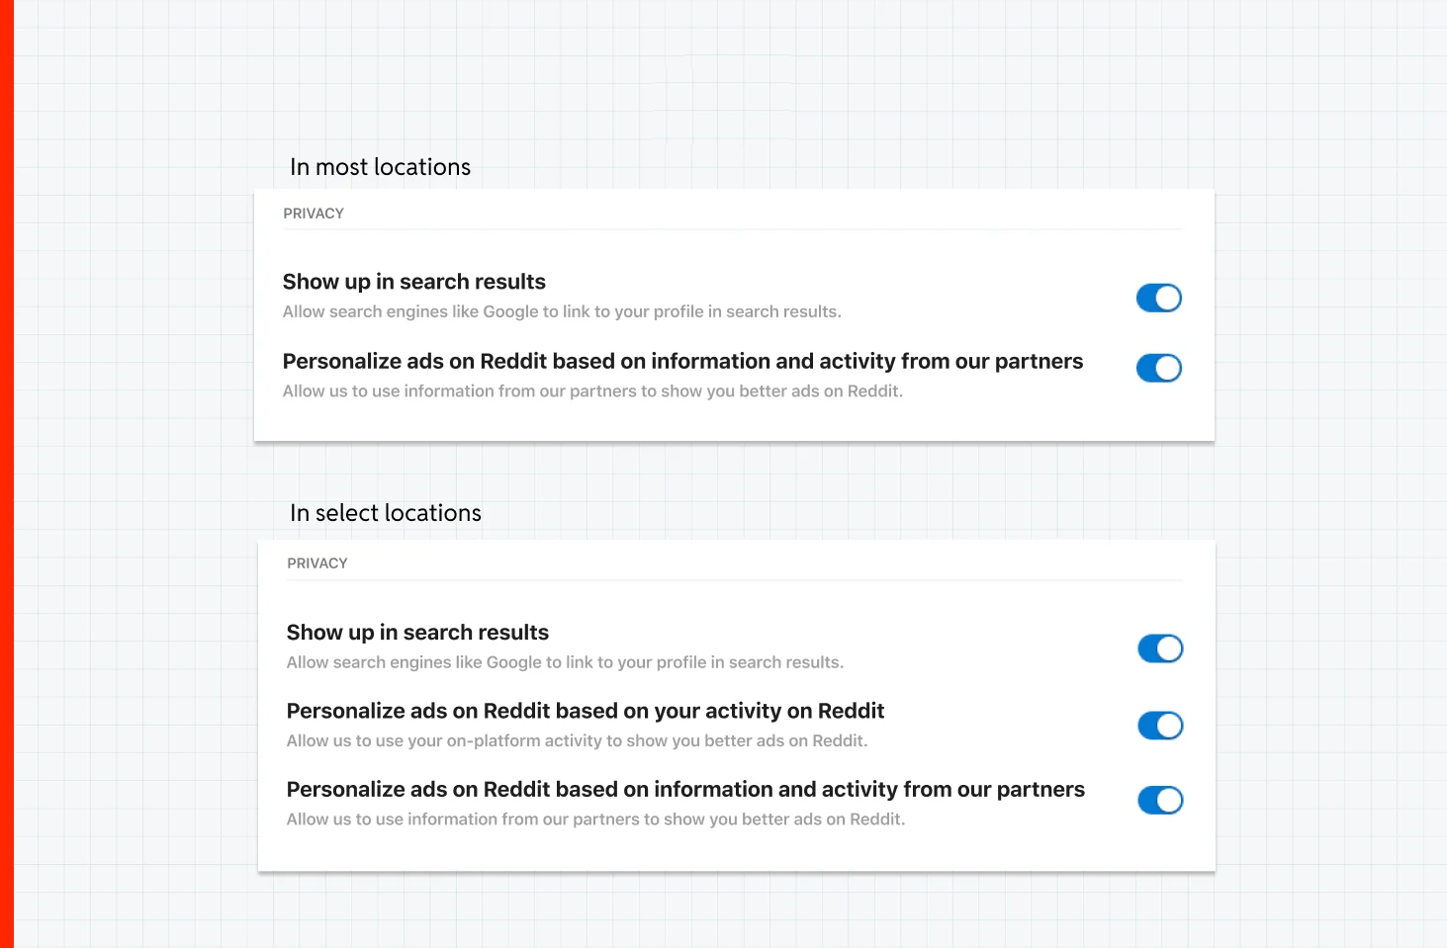Click the red vertical bar at left edge
Viewport: 1447px width, 948px height.
[x=6, y=474]
